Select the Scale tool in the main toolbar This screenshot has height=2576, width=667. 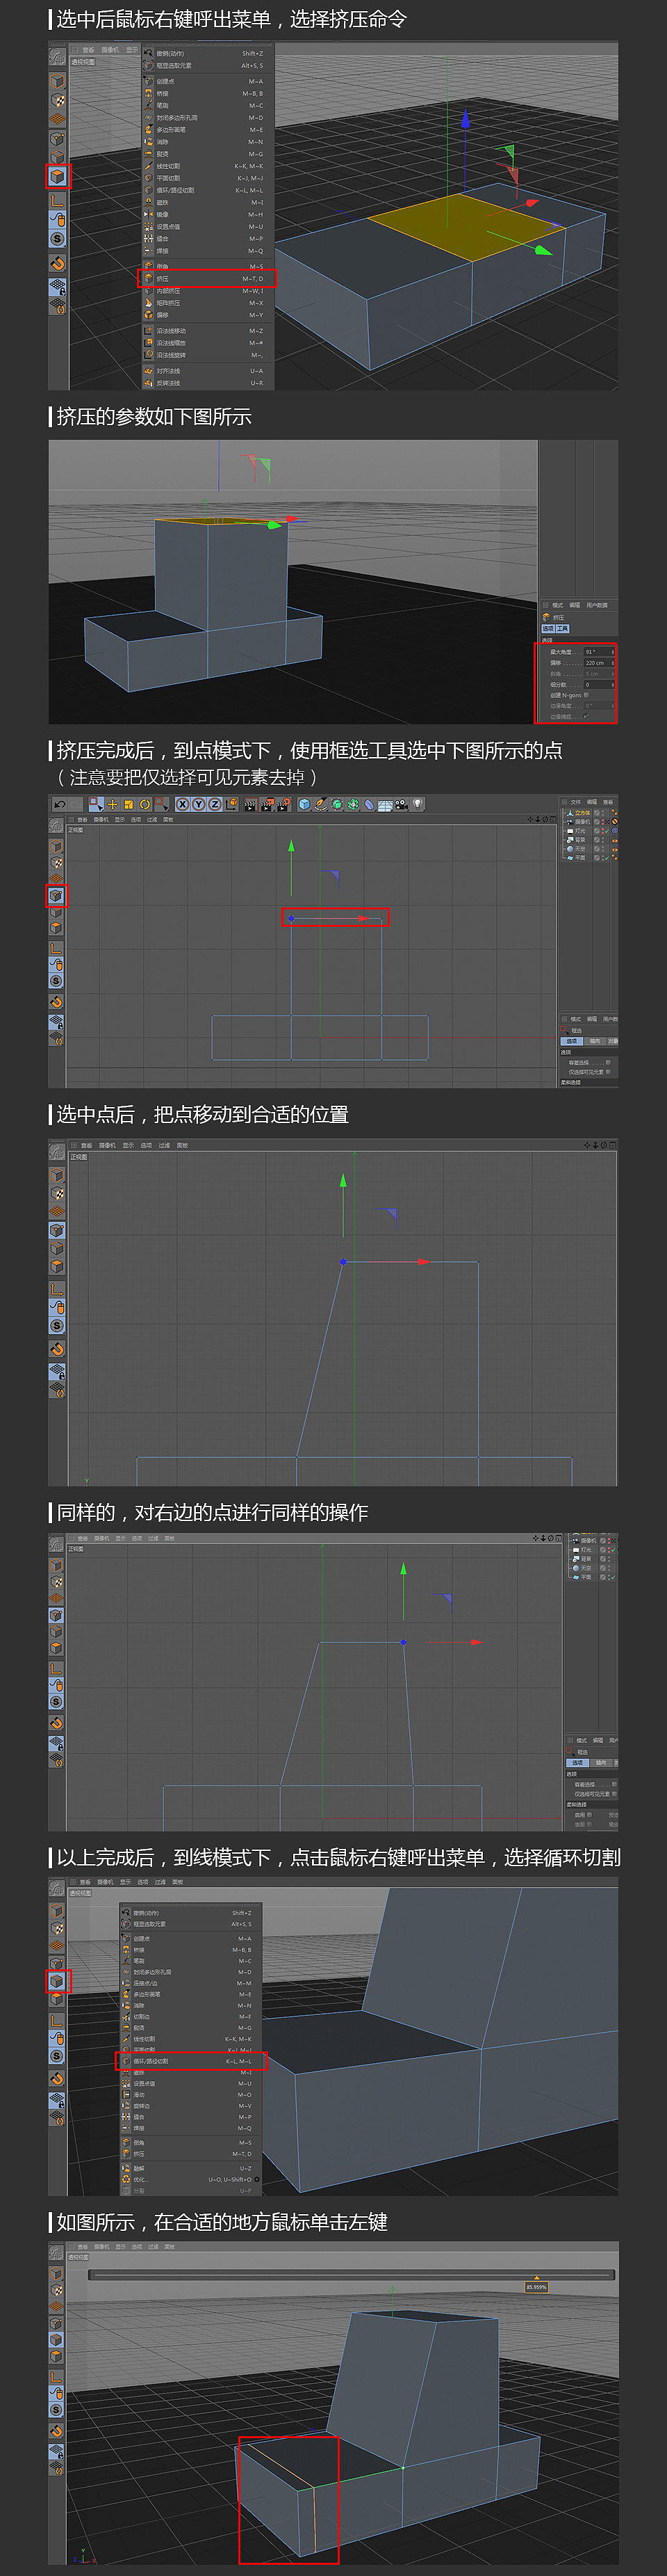[x=130, y=804]
